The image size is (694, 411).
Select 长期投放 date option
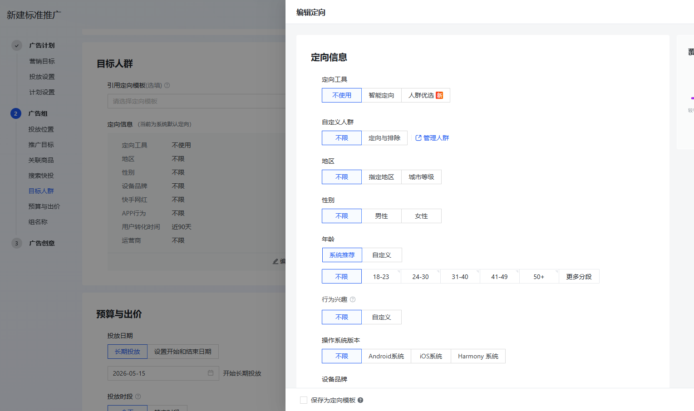coord(128,352)
